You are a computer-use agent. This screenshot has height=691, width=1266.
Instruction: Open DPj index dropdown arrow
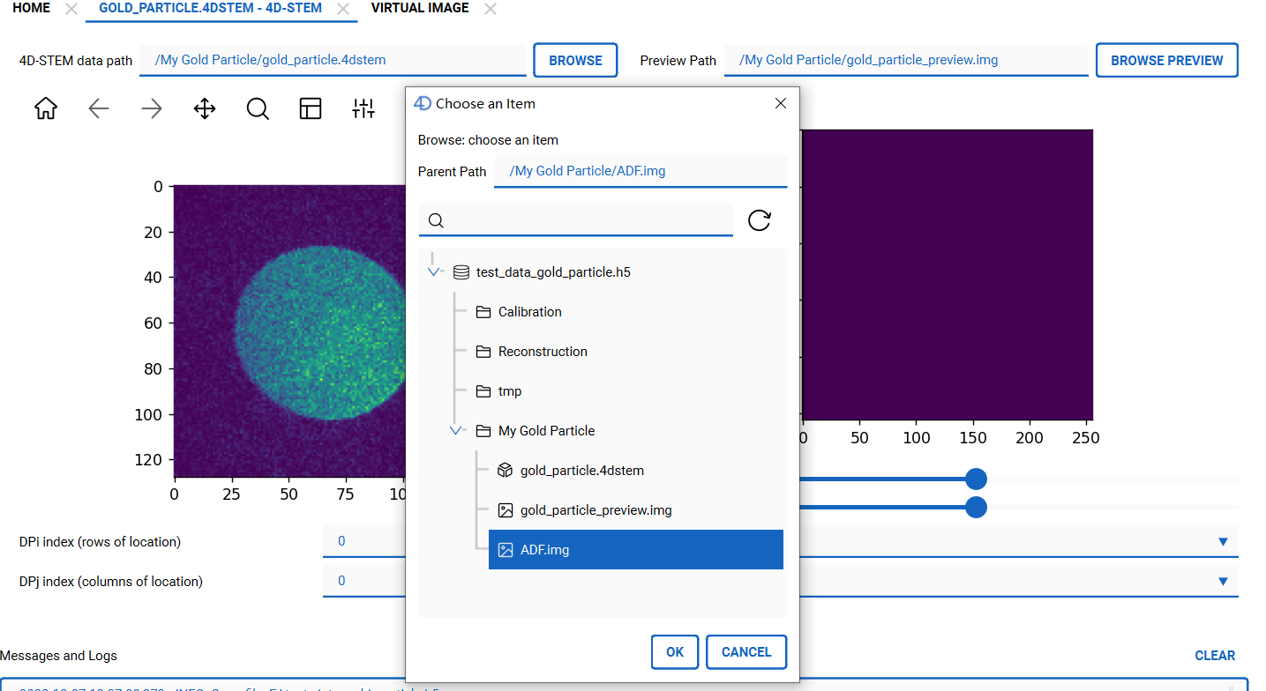tap(1223, 582)
